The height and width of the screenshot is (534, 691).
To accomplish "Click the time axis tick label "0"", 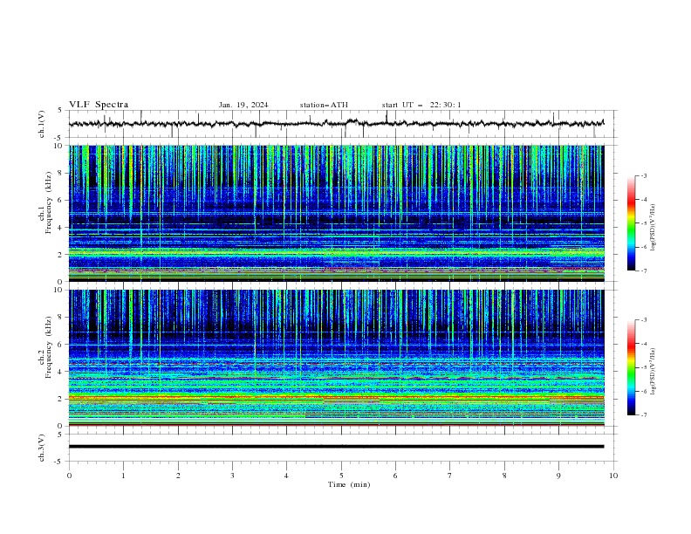I will (69, 476).
